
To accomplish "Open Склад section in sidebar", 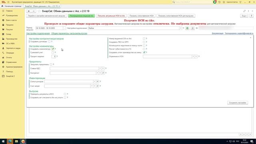I will tap(8, 34).
